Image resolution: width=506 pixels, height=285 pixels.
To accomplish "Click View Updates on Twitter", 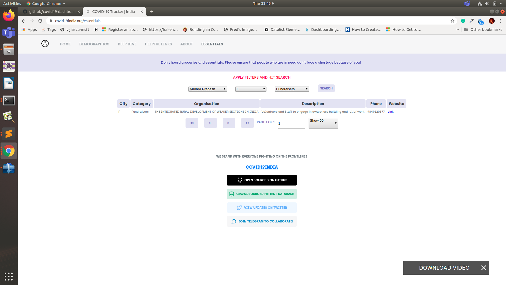I will pyautogui.click(x=262, y=208).
